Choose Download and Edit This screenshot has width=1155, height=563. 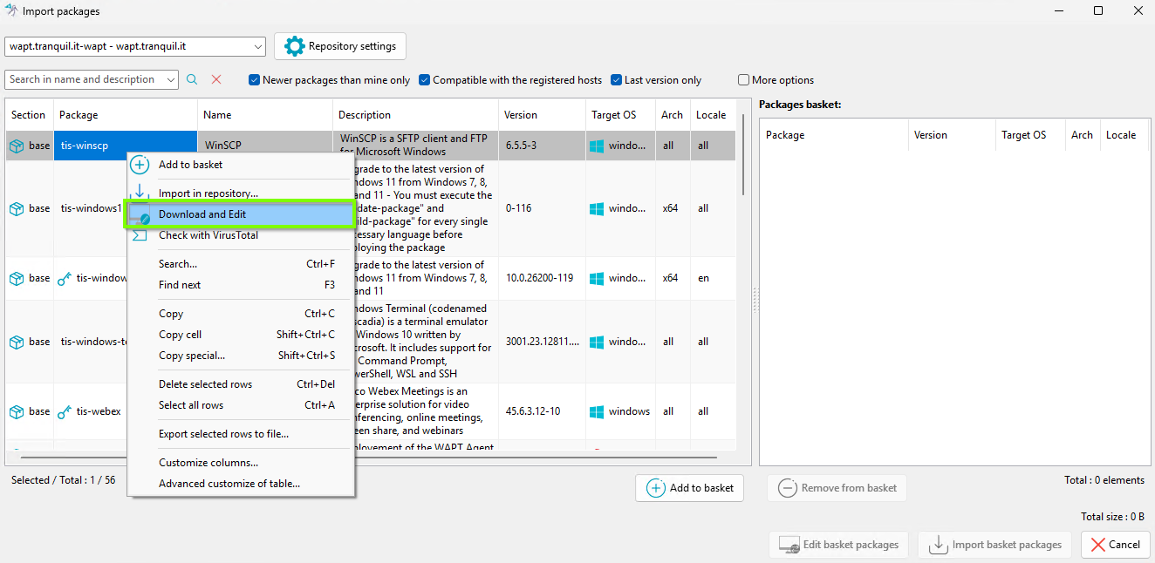pos(241,214)
